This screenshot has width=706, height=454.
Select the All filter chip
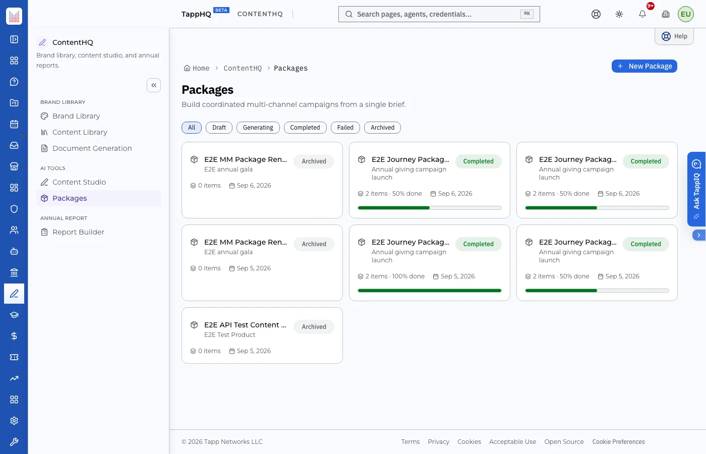[192, 128]
